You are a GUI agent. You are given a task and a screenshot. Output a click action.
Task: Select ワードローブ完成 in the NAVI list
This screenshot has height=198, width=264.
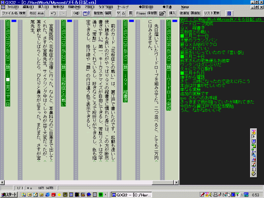pyautogui.click(x=196, y=24)
